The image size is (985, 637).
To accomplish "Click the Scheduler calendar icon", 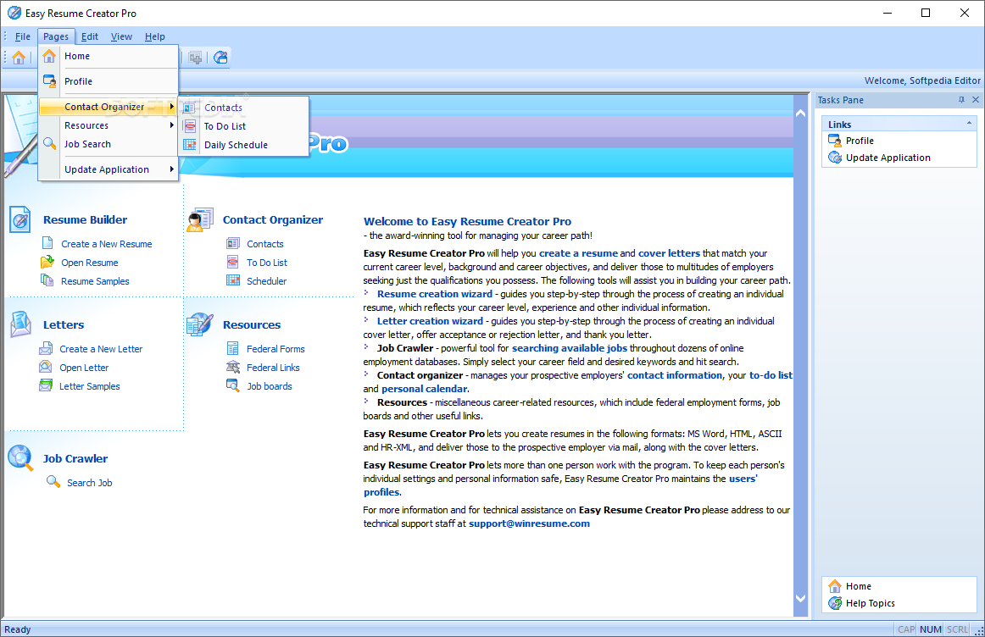I will [x=233, y=280].
